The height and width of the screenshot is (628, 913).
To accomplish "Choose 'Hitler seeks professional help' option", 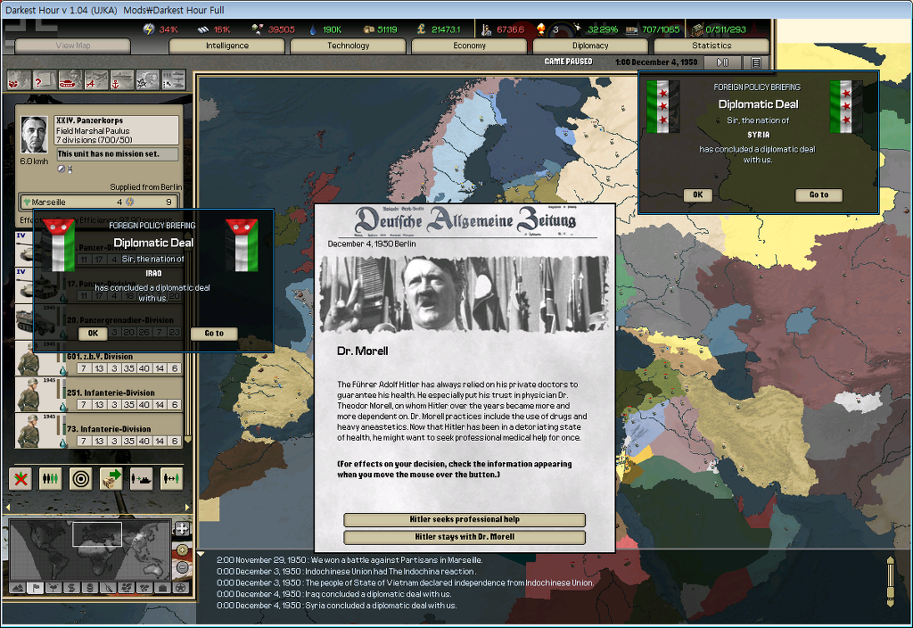I will [x=464, y=520].
